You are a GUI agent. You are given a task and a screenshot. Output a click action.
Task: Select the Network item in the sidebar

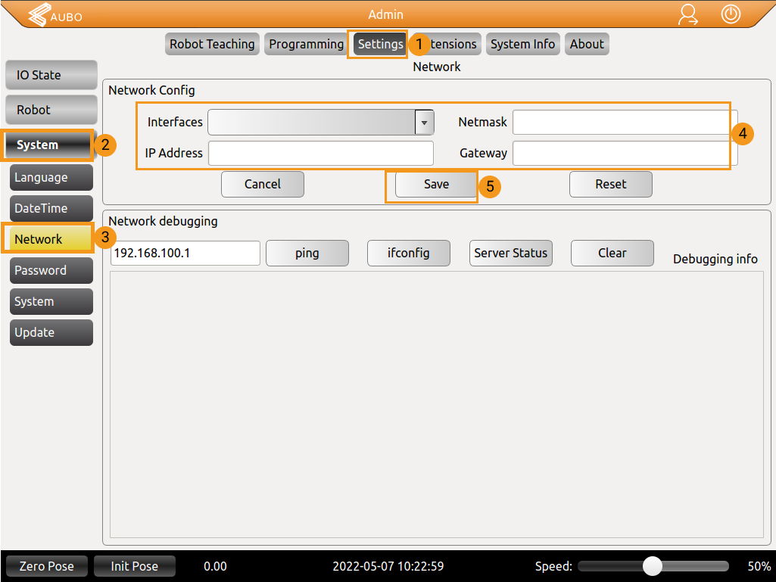[47, 239]
